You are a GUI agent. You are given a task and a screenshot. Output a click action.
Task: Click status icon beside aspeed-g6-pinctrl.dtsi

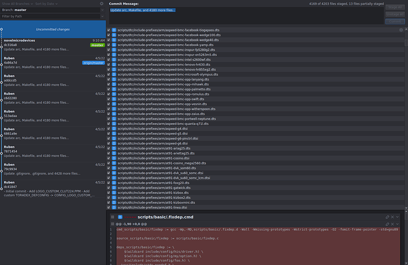(114, 139)
